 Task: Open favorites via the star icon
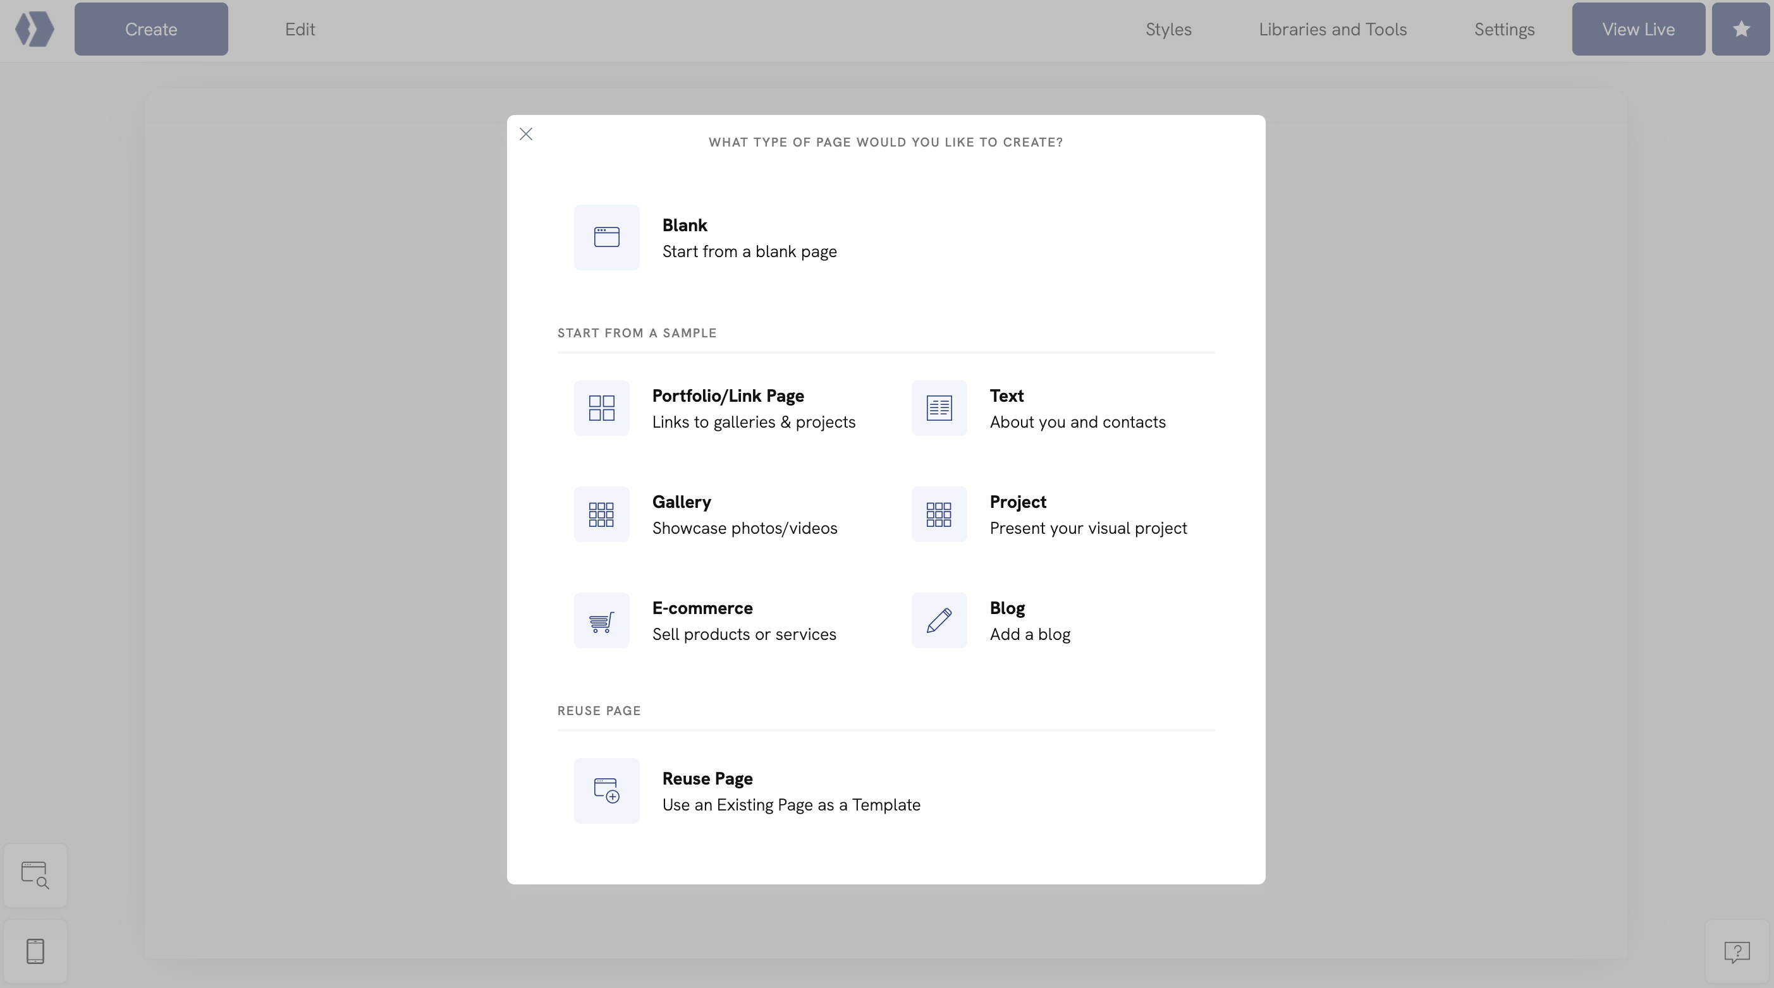(1740, 29)
